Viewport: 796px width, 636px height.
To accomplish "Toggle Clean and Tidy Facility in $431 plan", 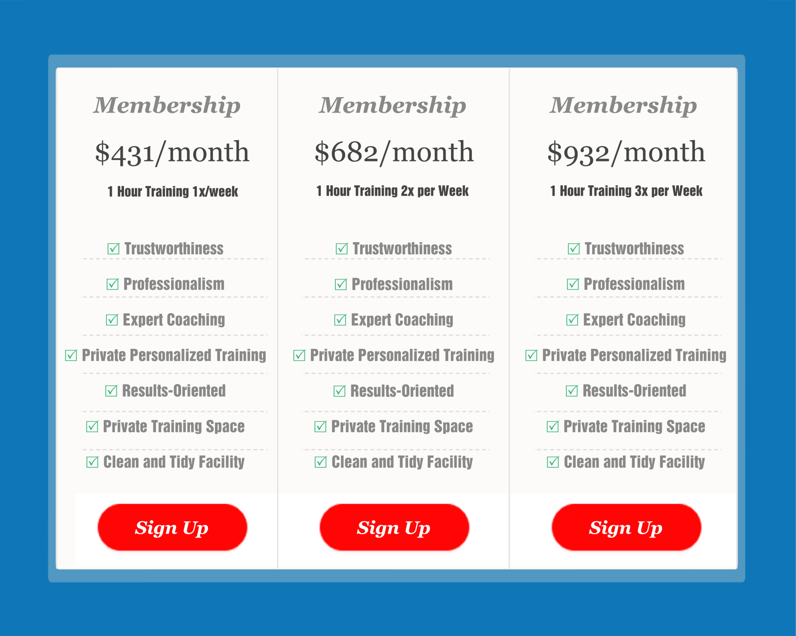I will (93, 462).
